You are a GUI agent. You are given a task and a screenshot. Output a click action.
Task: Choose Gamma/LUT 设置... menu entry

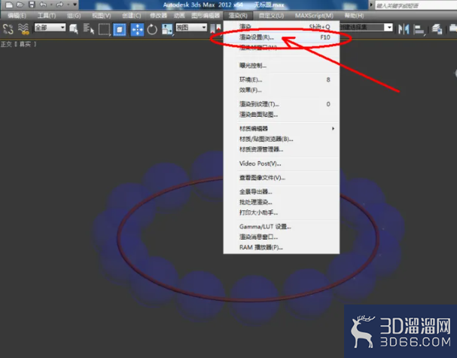point(282,227)
